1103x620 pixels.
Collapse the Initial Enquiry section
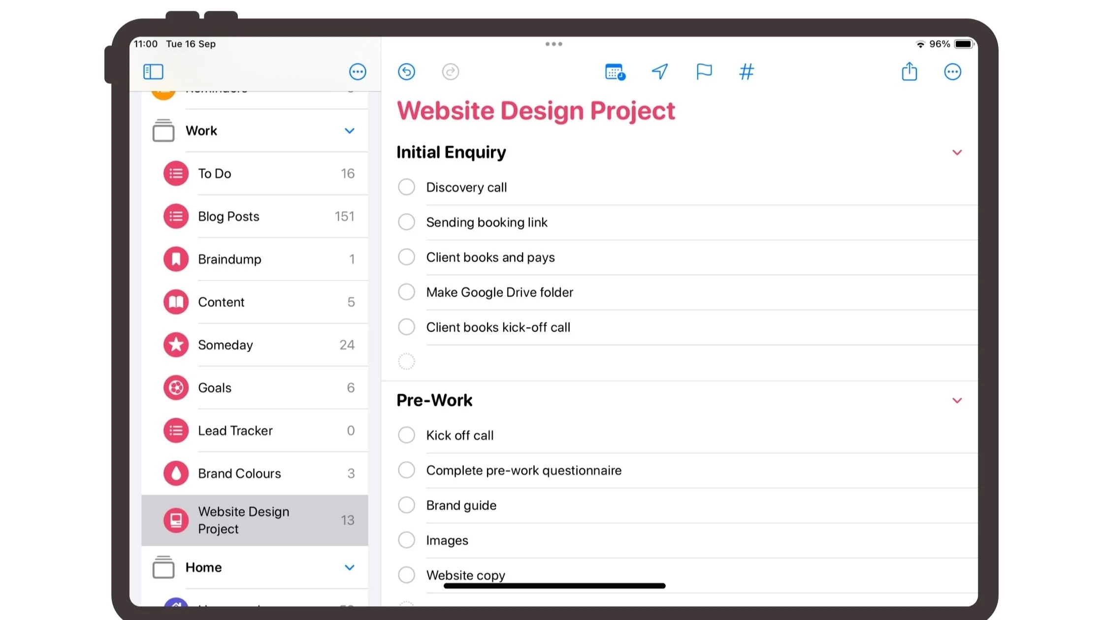(957, 153)
